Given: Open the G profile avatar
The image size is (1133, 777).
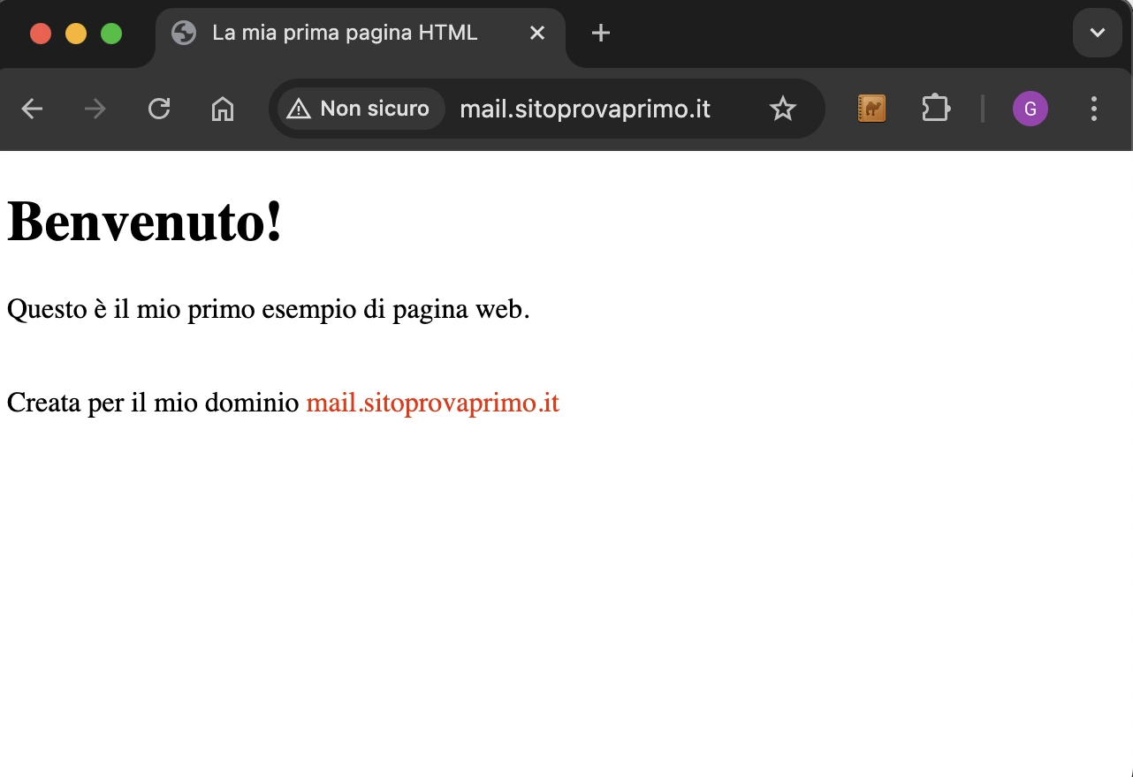Looking at the screenshot, I should tap(1030, 109).
